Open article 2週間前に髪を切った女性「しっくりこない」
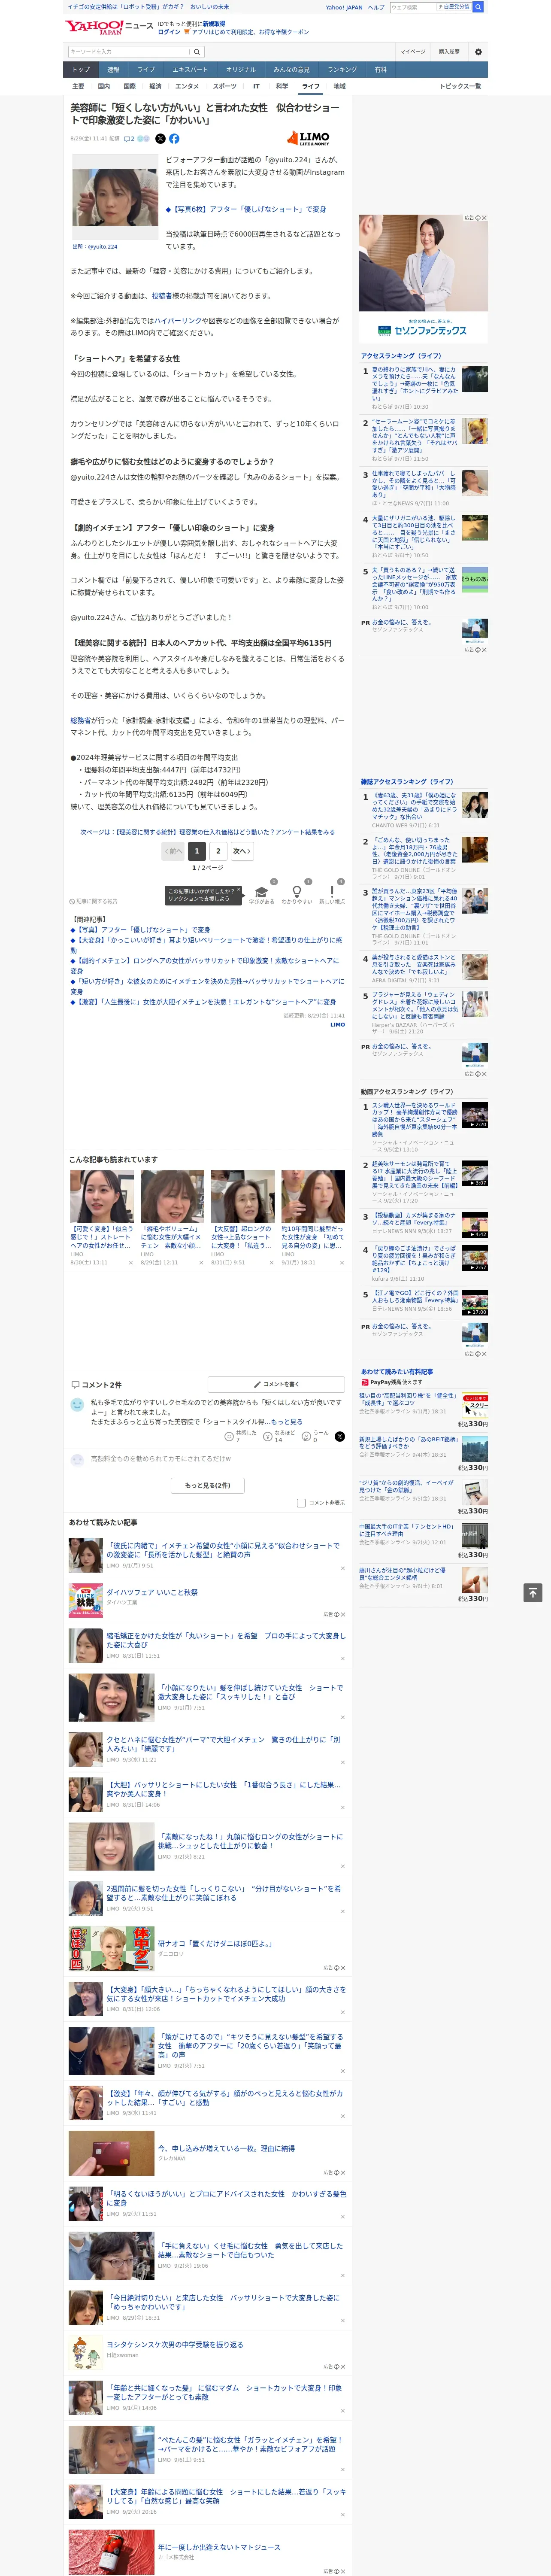This screenshot has width=551, height=2576. point(223,1893)
